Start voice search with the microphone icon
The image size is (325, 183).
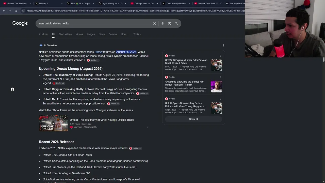pos(163,23)
